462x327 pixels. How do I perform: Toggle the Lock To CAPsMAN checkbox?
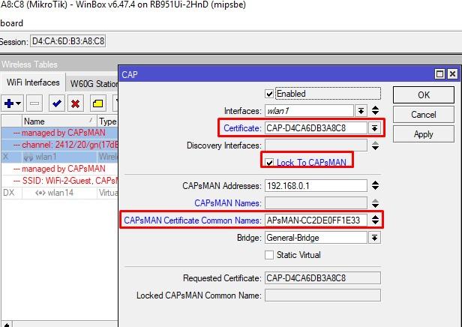(269, 163)
